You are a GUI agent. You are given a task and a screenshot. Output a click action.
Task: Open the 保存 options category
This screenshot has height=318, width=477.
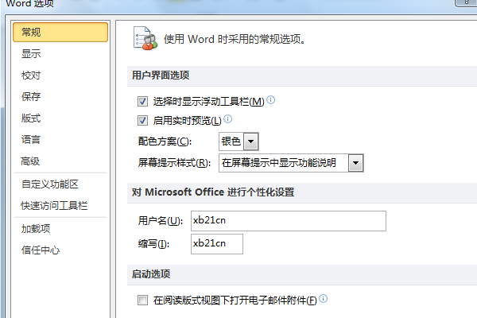(31, 97)
